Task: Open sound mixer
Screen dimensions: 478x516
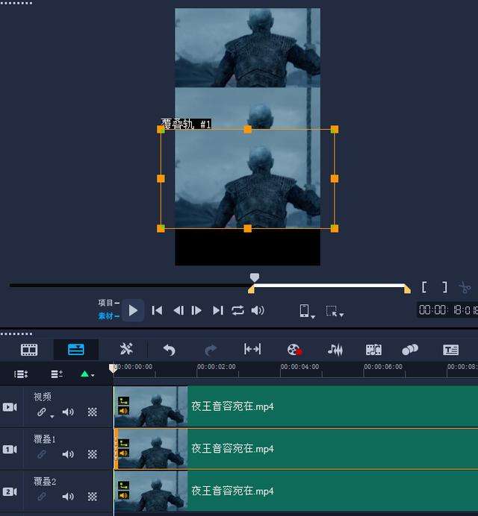Action: [x=335, y=350]
